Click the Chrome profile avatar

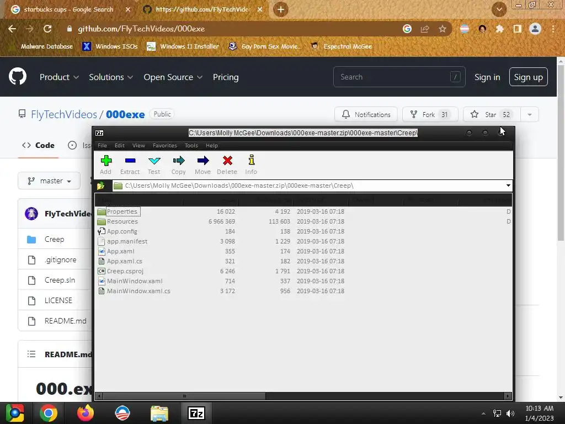(535, 29)
